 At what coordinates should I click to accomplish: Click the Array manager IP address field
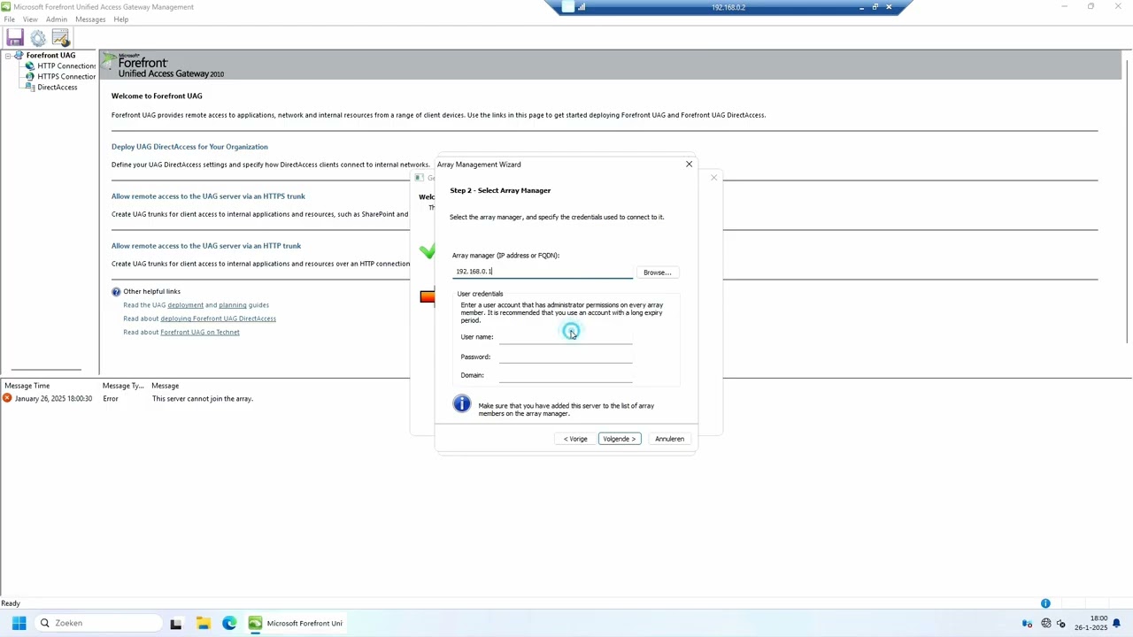[x=543, y=272]
